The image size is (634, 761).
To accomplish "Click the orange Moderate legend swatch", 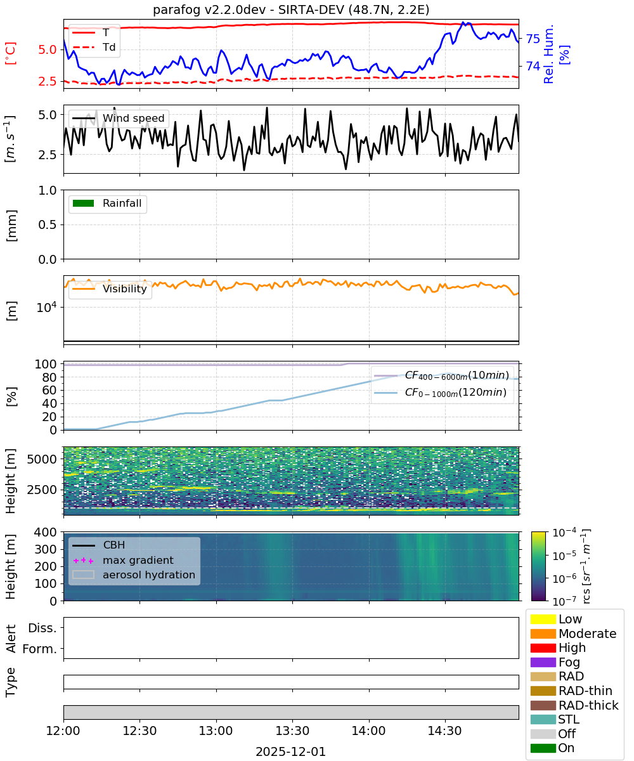I will click(543, 634).
